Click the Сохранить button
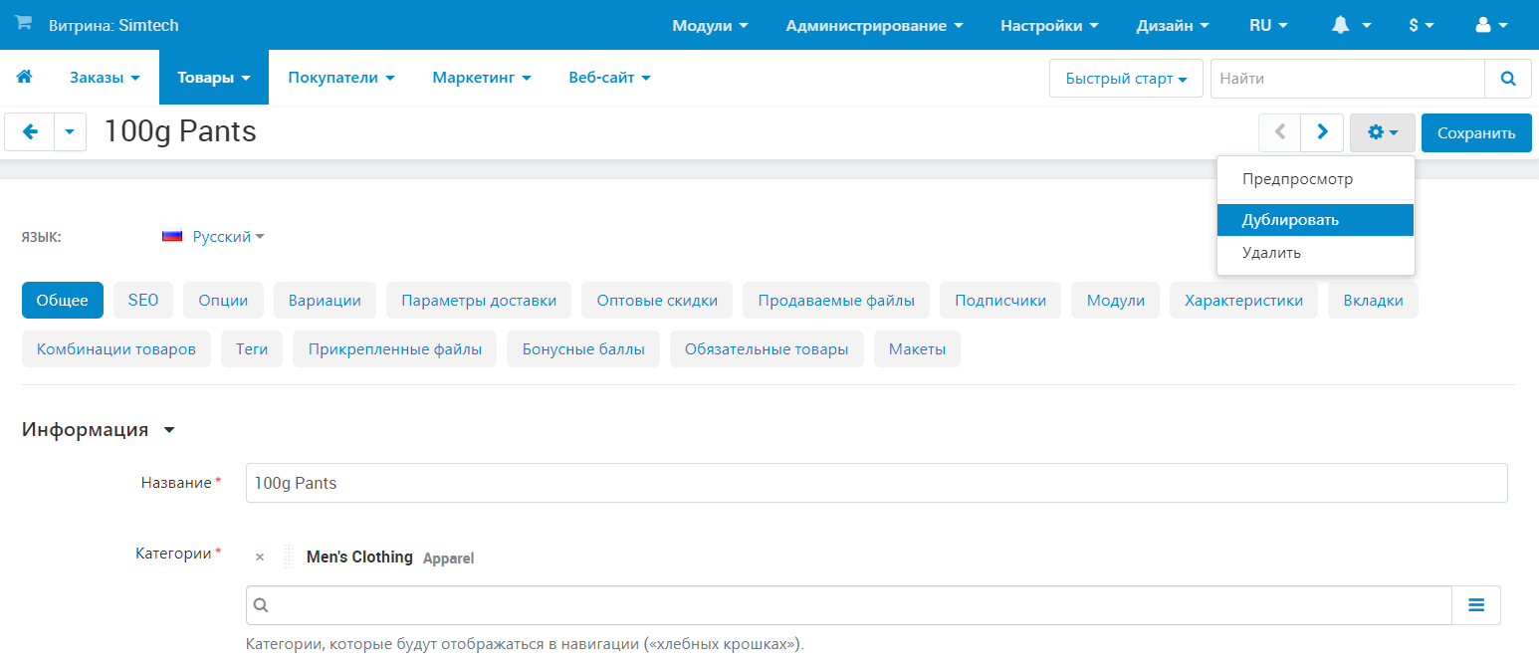Image resolution: width=1539 pixels, height=668 pixels. click(x=1475, y=132)
